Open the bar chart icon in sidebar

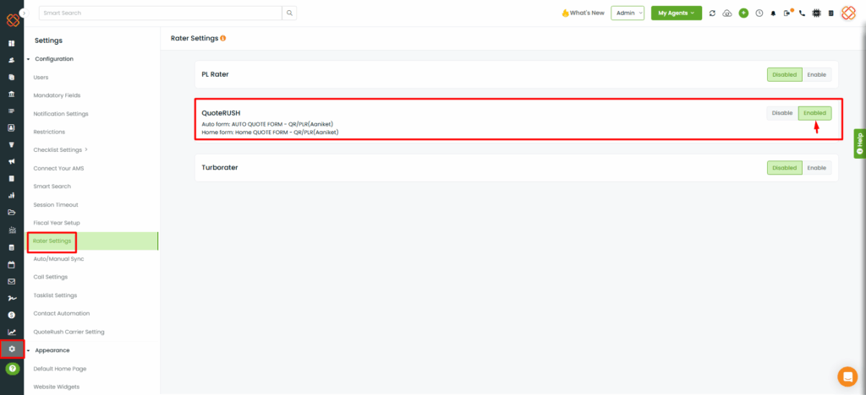point(12,196)
